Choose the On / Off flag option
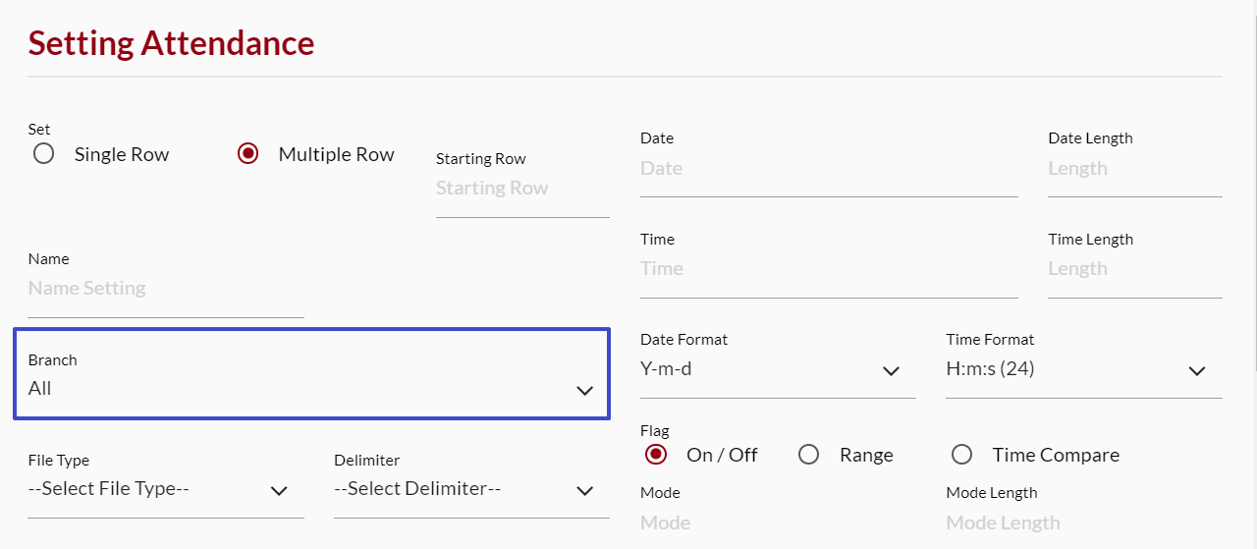 point(656,455)
